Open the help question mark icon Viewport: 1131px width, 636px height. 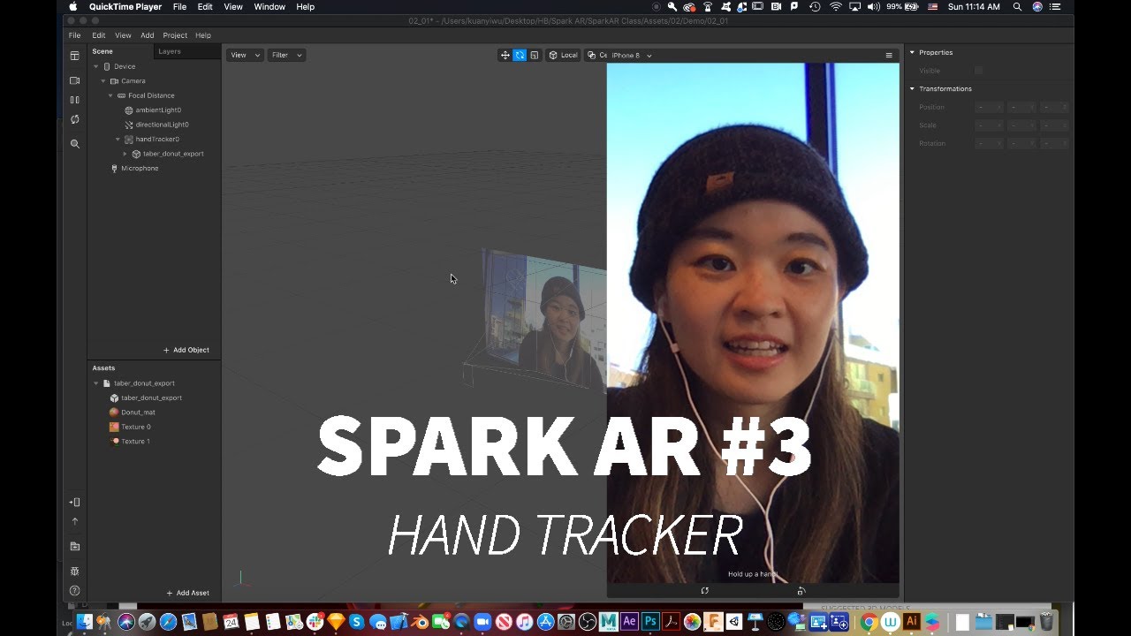click(75, 591)
